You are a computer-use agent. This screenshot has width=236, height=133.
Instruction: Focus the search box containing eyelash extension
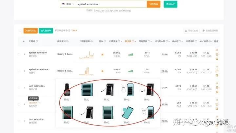[x=111, y=4]
